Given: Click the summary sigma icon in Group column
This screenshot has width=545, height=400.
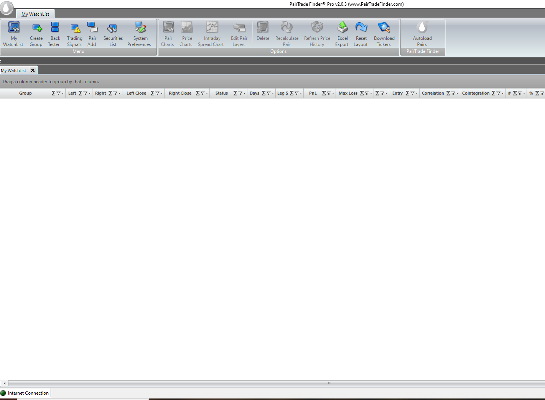Looking at the screenshot, I should (x=54, y=93).
